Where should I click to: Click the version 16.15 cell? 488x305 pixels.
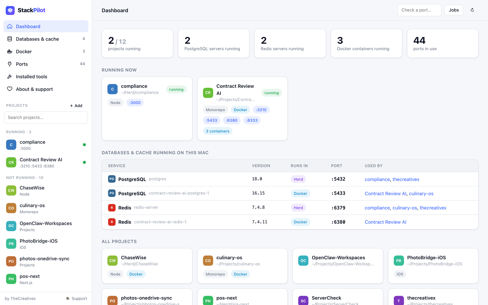pos(258,193)
